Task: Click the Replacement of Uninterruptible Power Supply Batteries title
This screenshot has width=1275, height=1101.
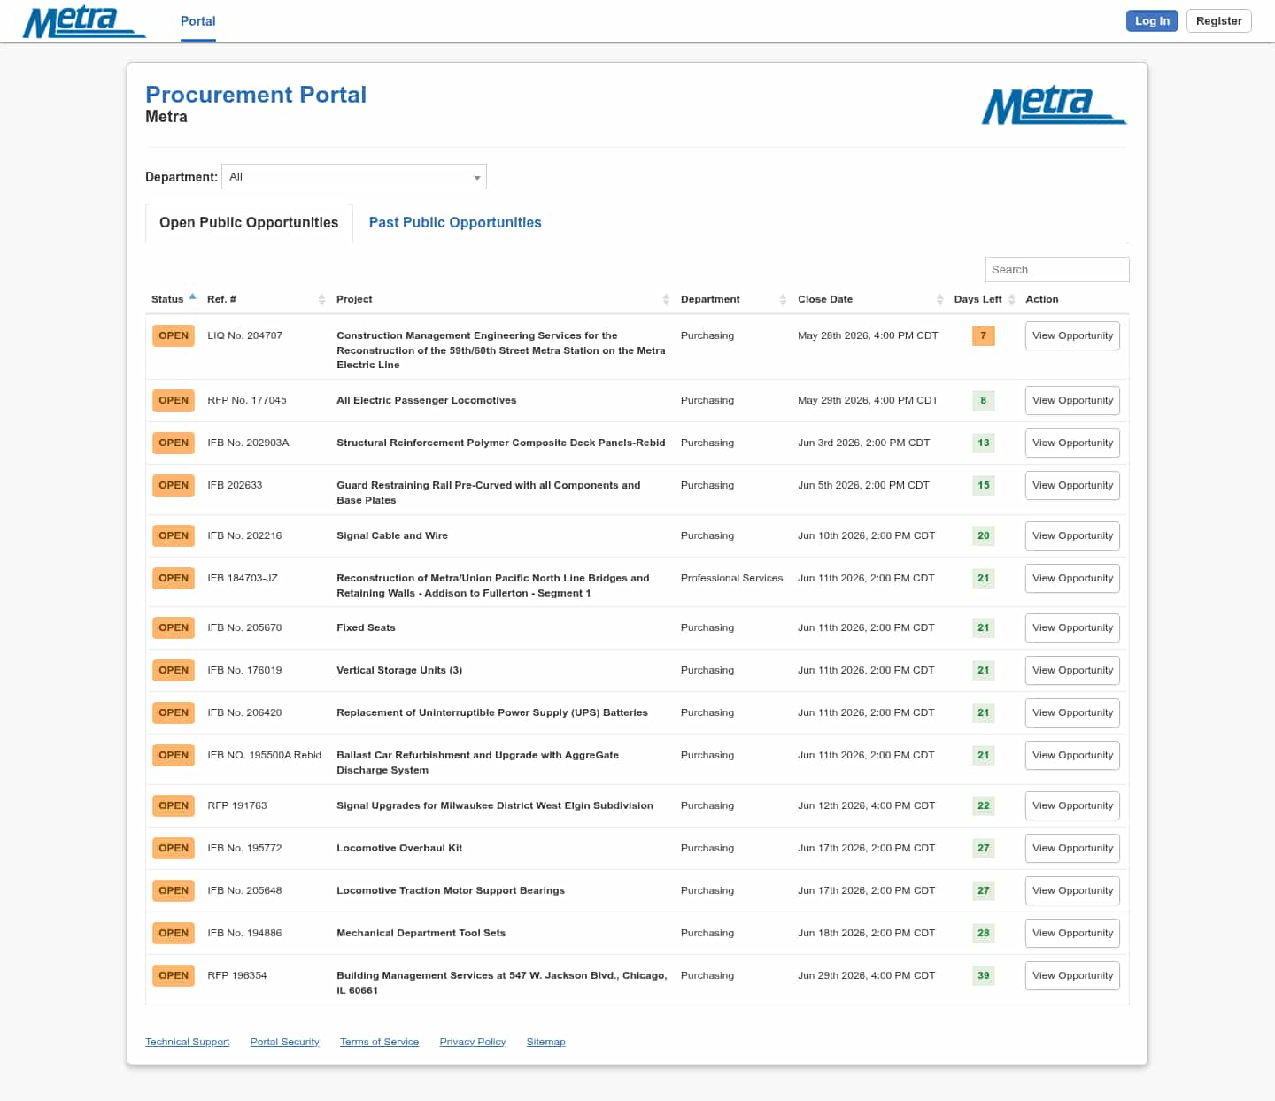Action: (x=491, y=713)
